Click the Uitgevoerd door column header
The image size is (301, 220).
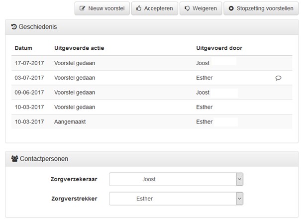coord(219,48)
